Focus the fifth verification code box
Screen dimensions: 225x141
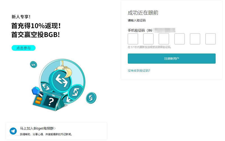point(195,39)
